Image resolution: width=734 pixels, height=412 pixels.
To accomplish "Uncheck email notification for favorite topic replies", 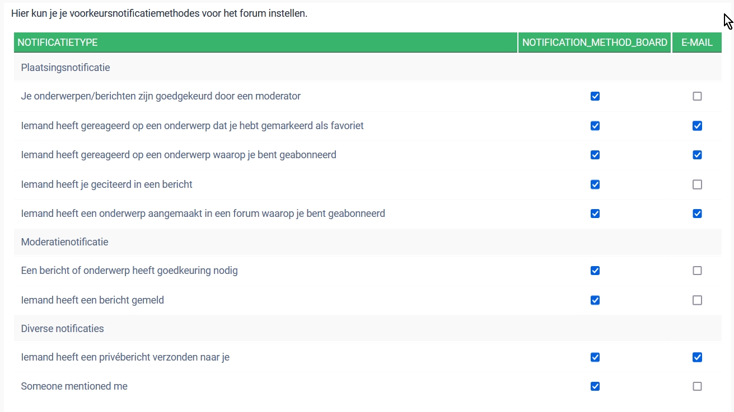I will click(x=697, y=126).
